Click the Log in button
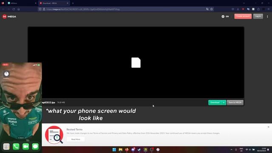 click(258, 16)
